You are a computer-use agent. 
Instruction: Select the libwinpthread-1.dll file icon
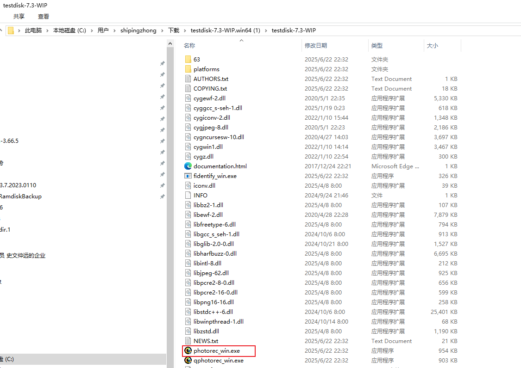coord(188,322)
